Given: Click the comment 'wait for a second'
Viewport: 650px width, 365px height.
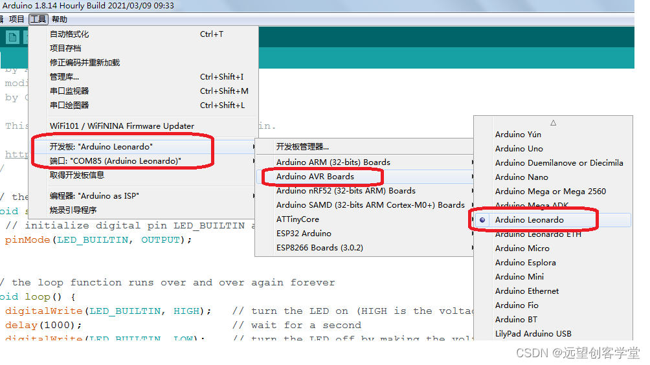Looking at the screenshot, I should coord(297,326).
